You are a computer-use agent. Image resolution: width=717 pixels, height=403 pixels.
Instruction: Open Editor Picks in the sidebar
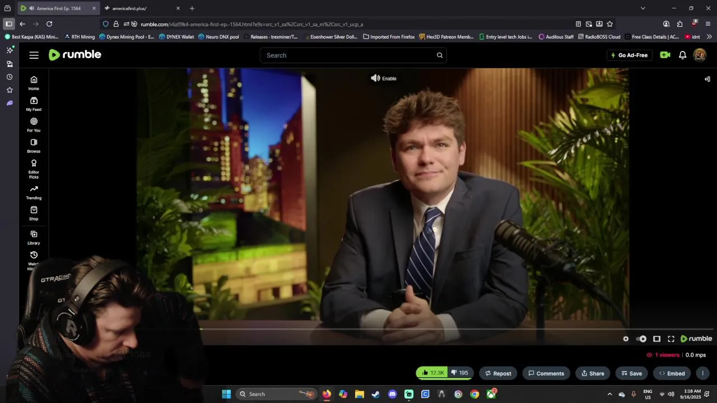pos(34,169)
